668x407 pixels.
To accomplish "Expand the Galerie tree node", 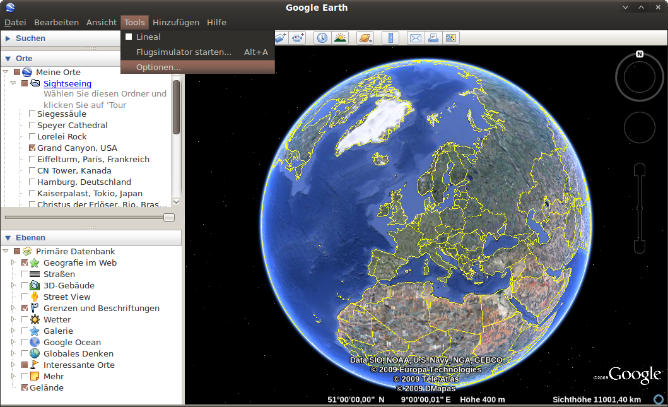I will pyautogui.click(x=13, y=331).
